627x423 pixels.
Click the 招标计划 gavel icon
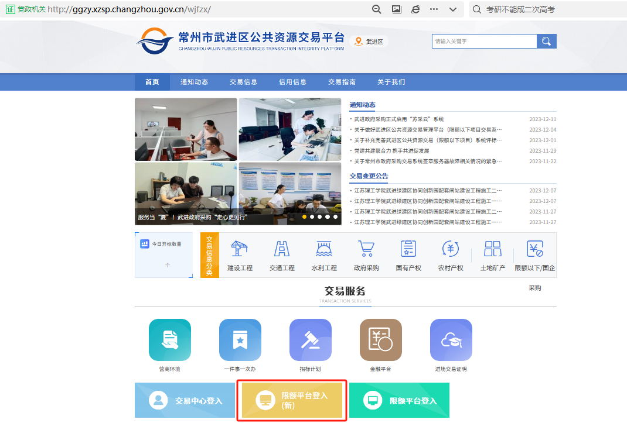click(x=311, y=340)
